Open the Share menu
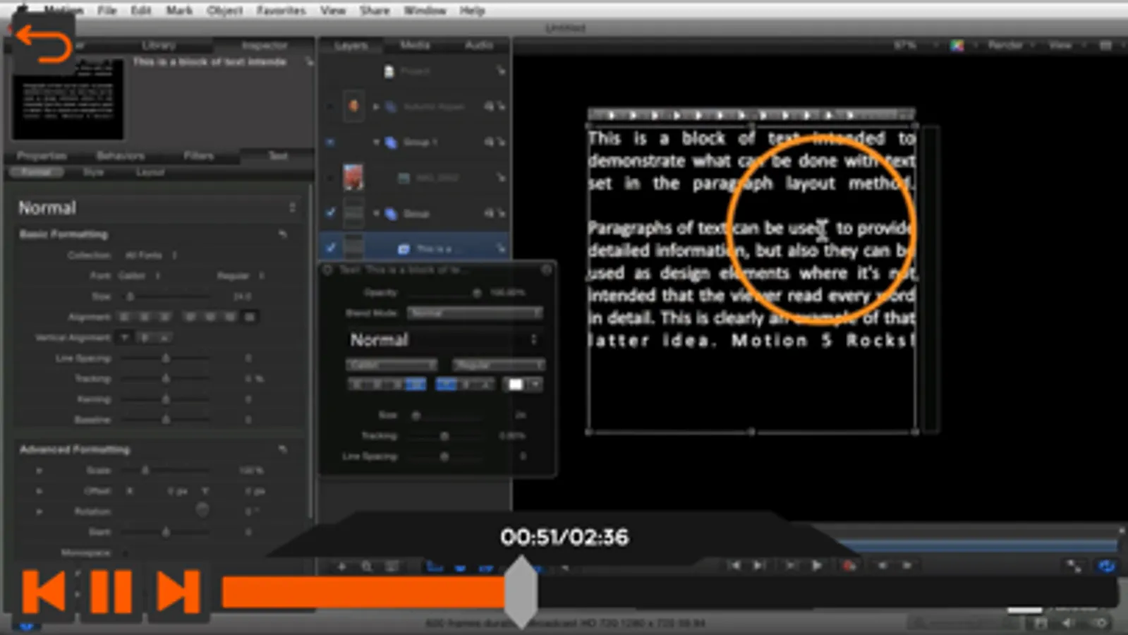The height and width of the screenshot is (635, 1128). pos(375,11)
